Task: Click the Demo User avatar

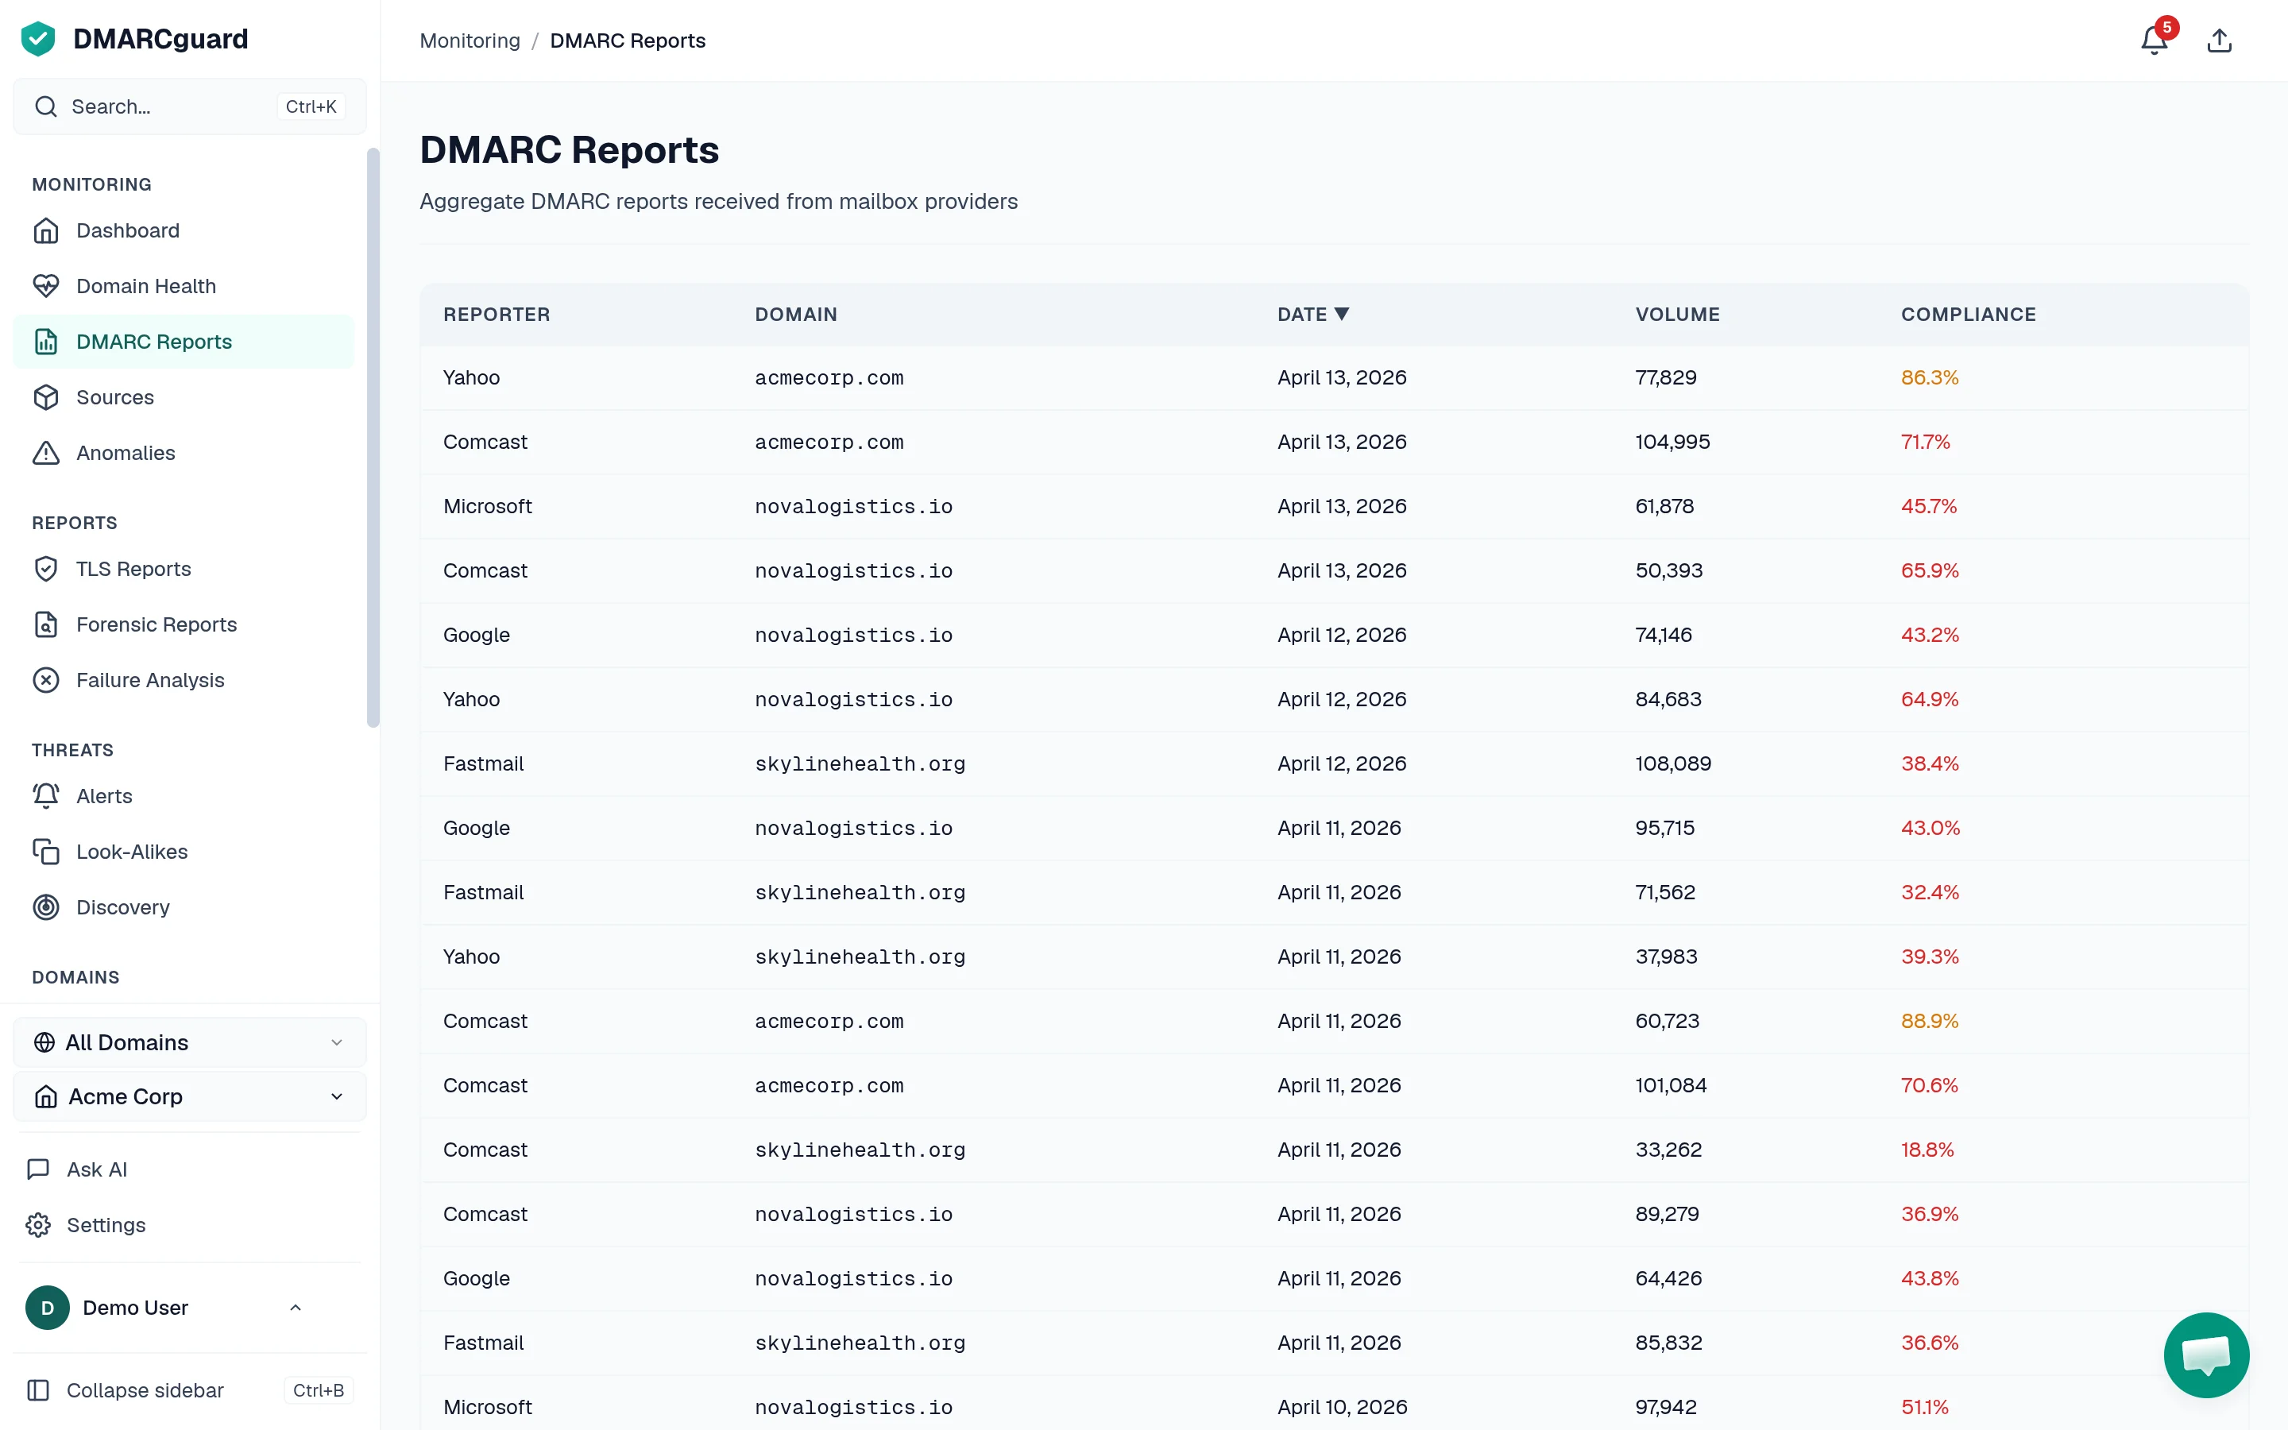Action: (48, 1308)
